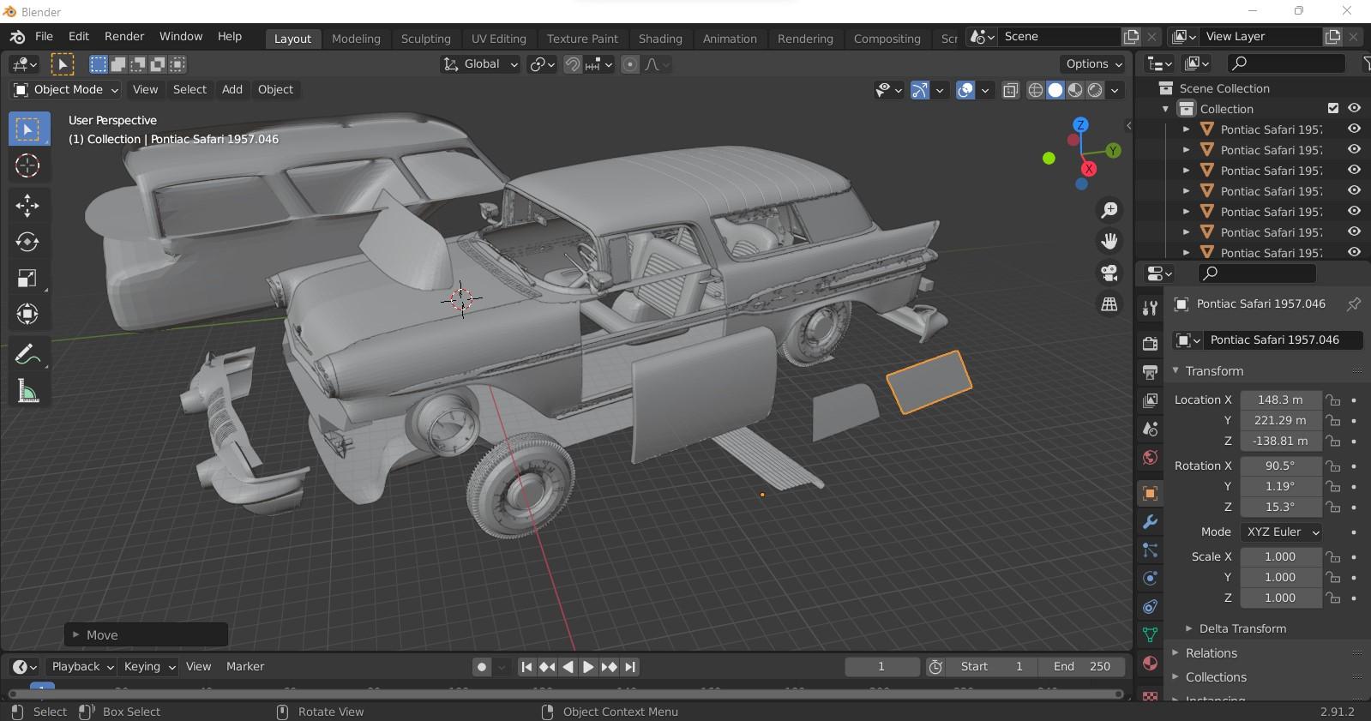Viewport: 1371px width, 721px height.
Task: Open the Material properties tab
Action: 1150,664
